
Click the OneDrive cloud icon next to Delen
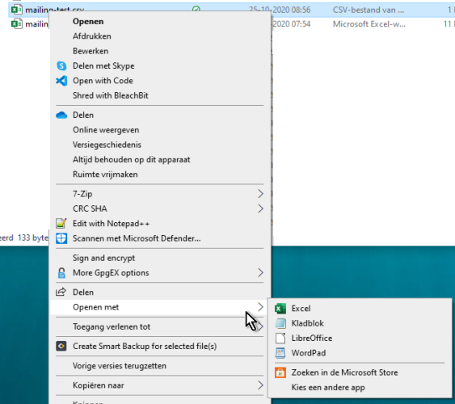(x=61, y=115)
